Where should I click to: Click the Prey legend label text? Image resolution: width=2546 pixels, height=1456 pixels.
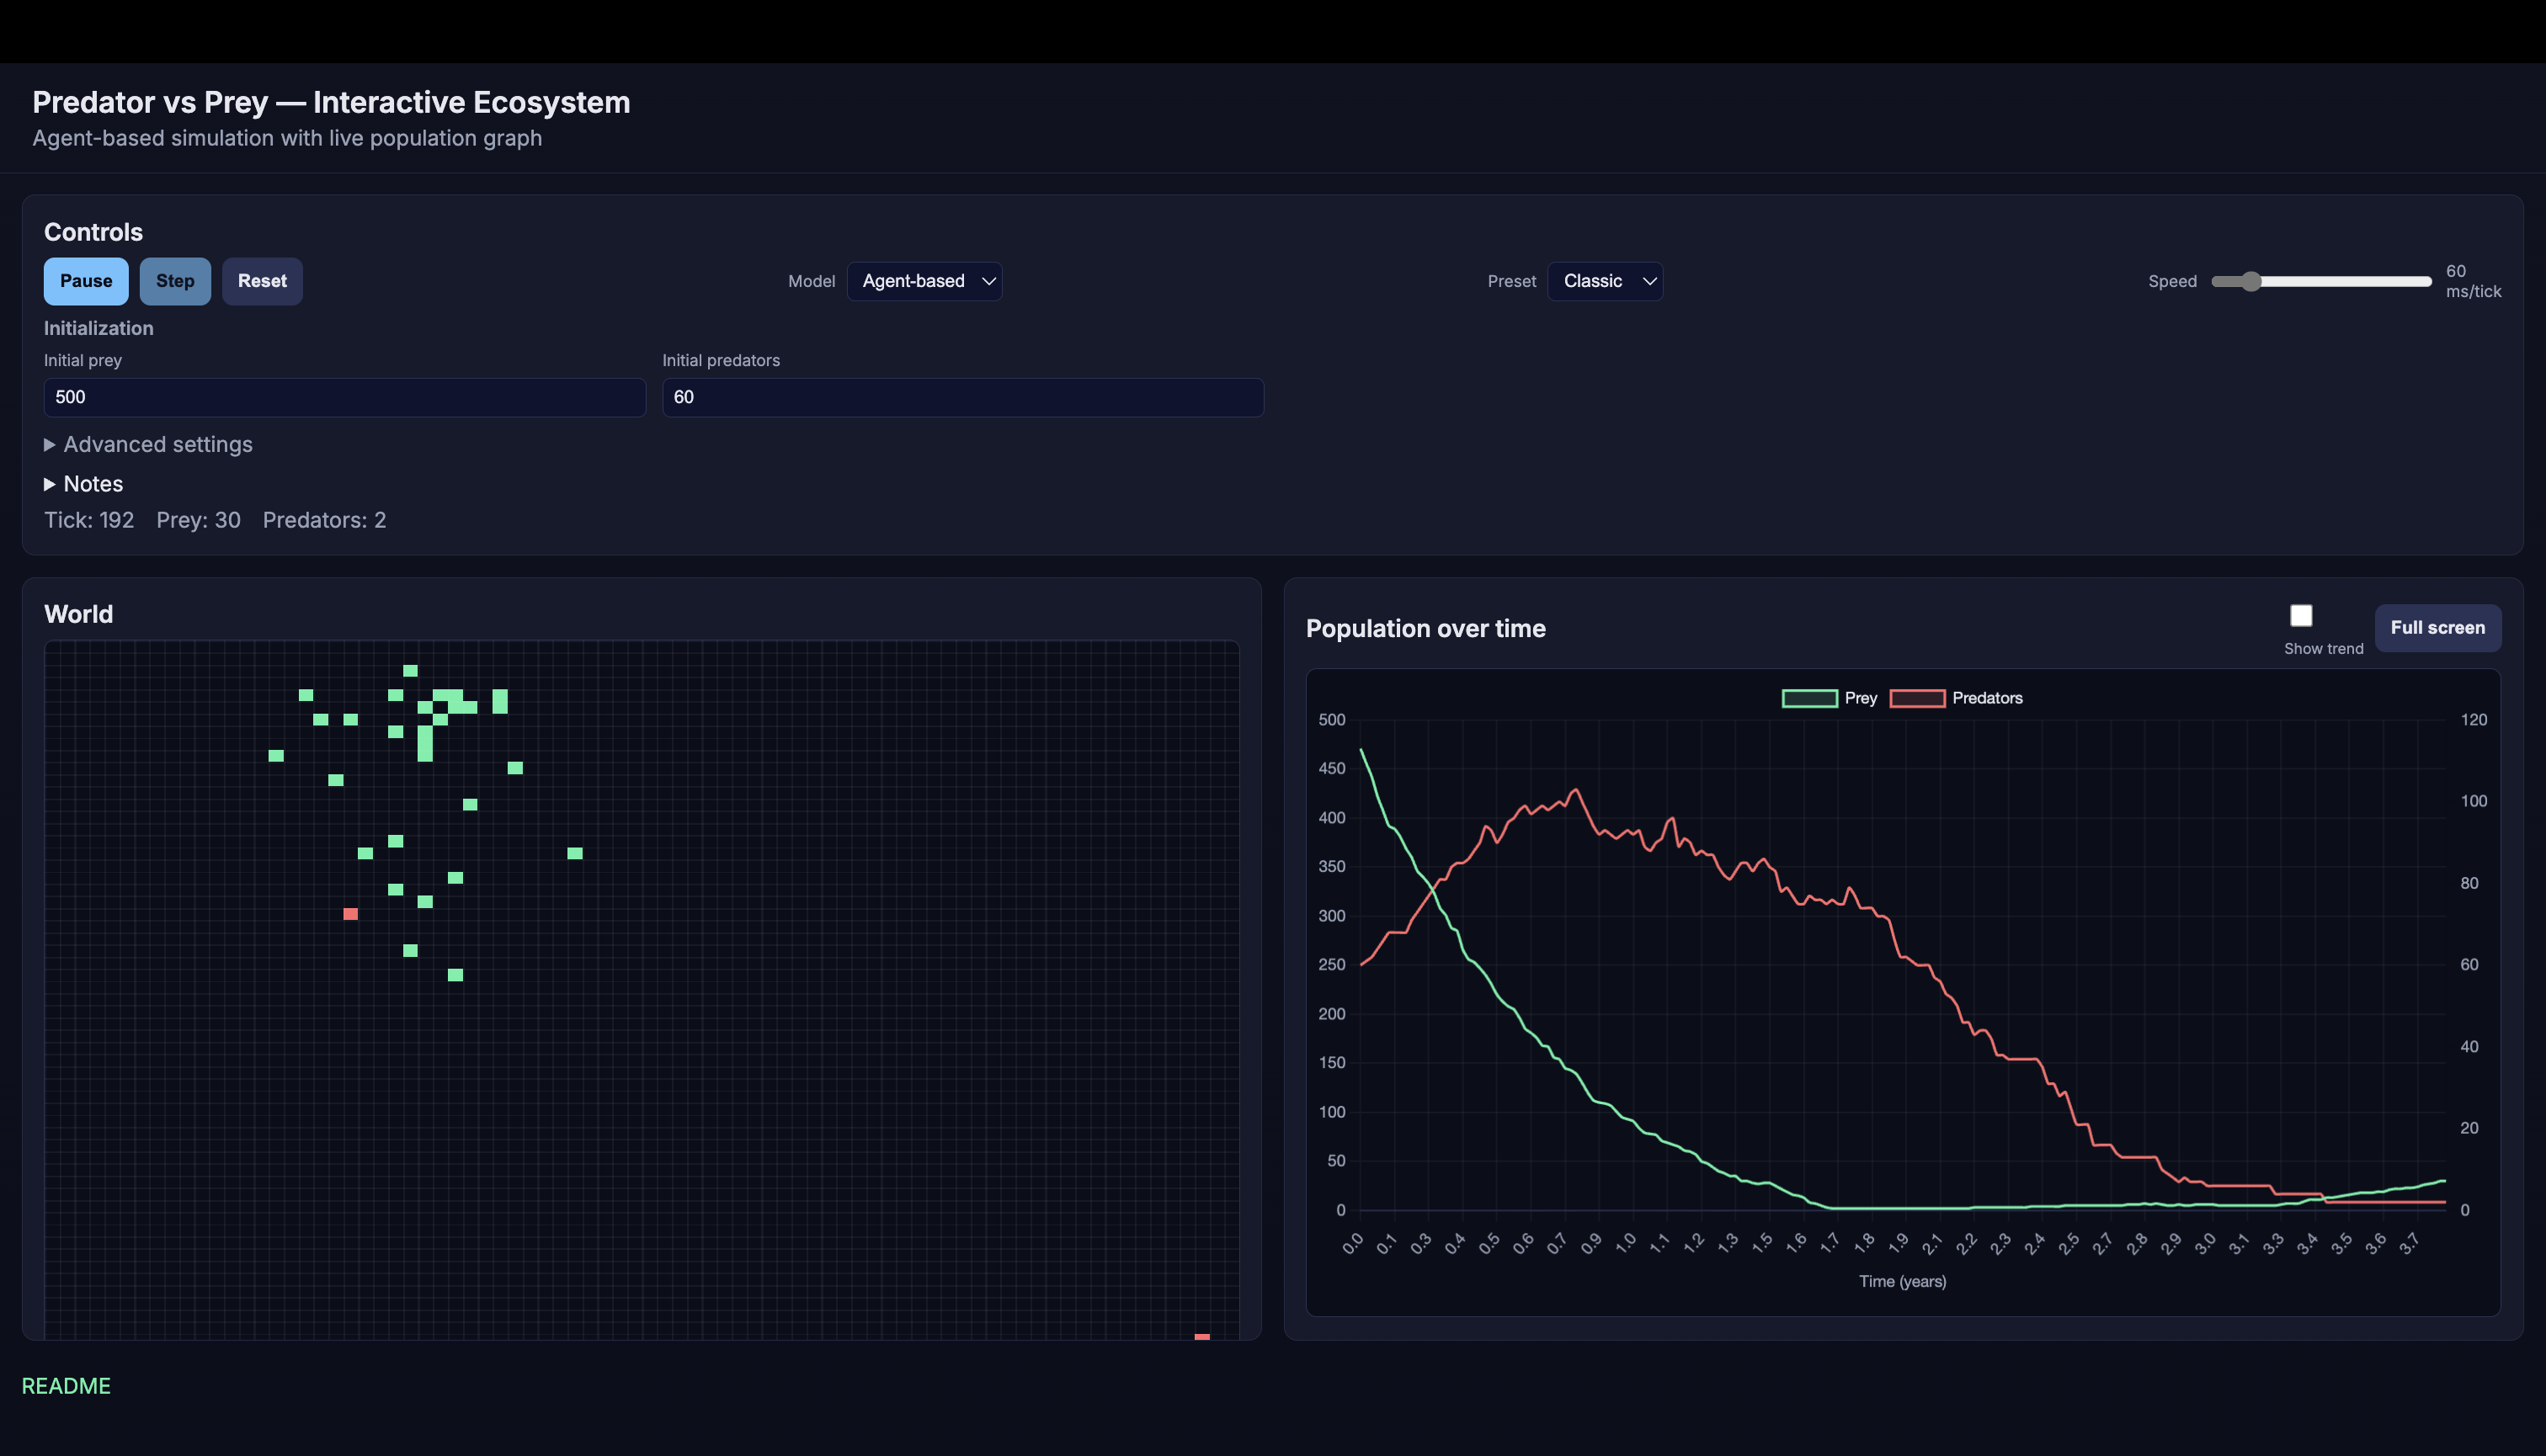click(1861, 698)
